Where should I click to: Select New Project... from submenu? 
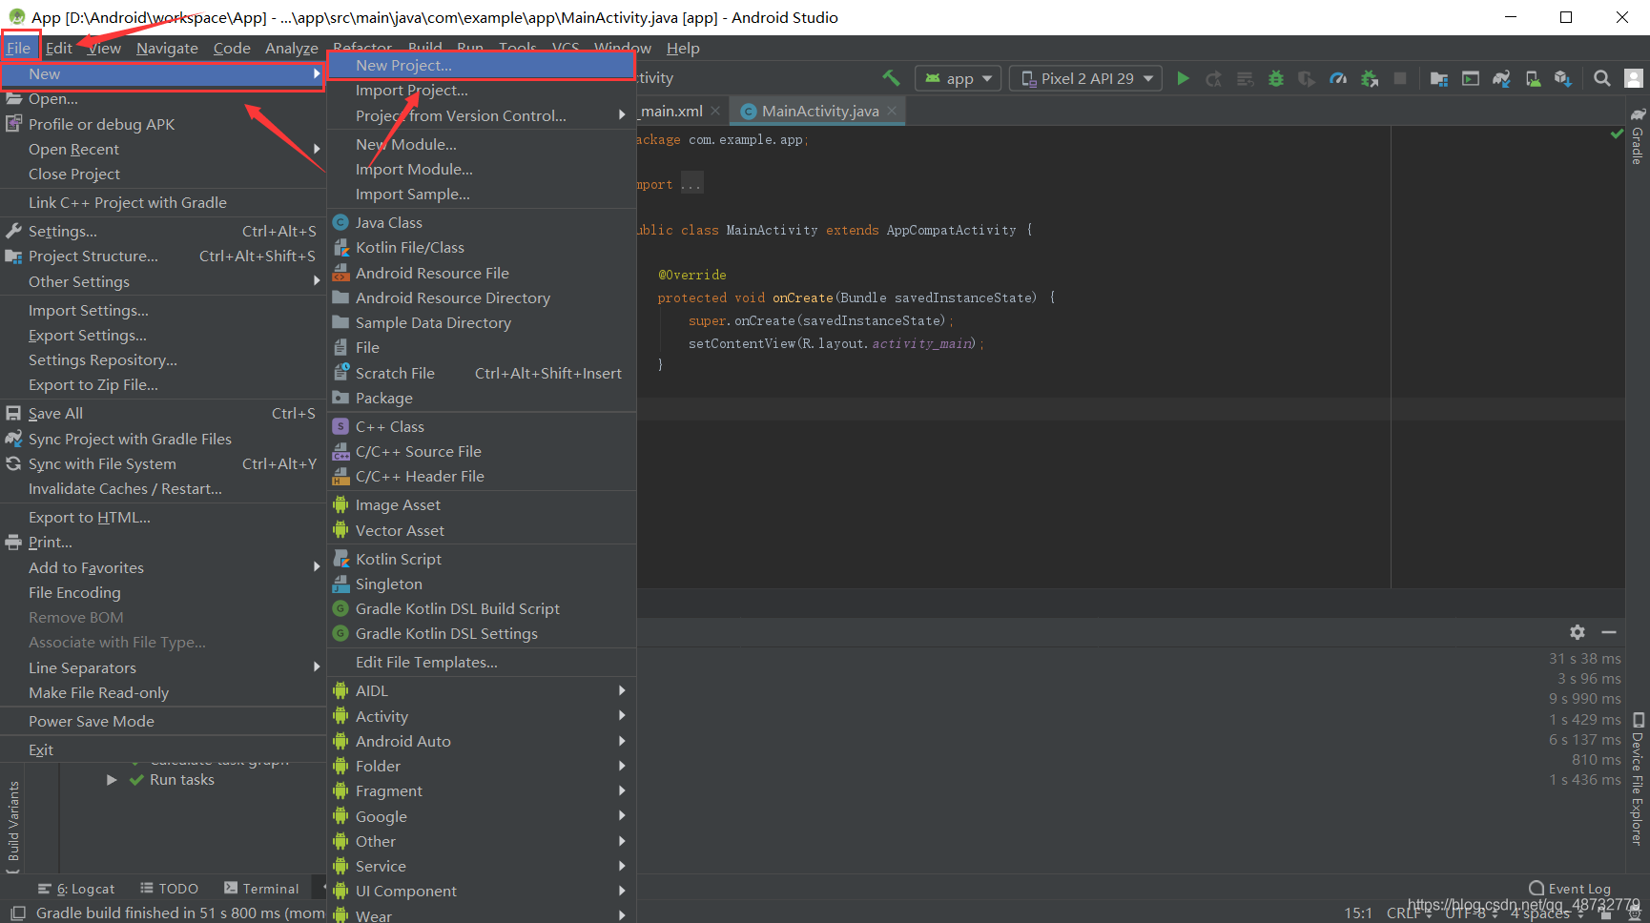coord(482,65)
